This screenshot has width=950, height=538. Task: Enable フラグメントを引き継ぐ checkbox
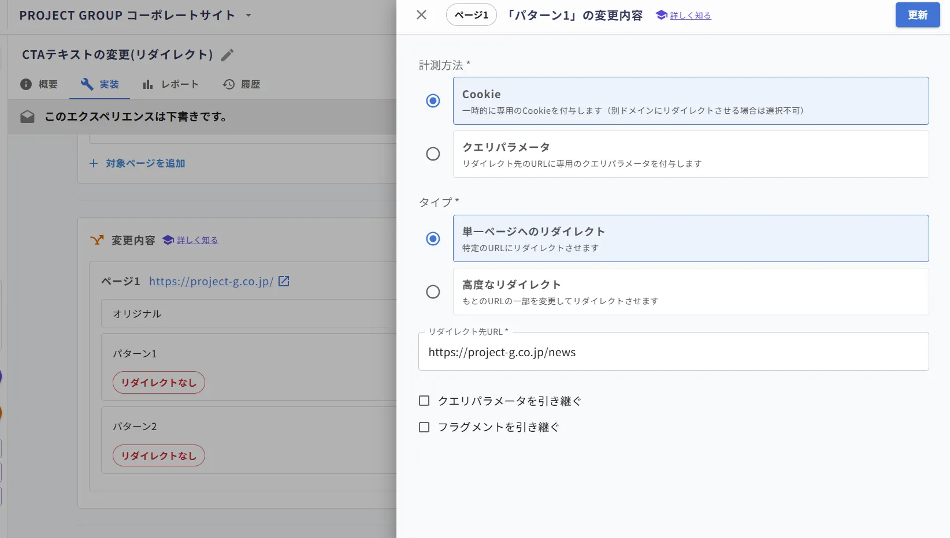click(x=424, y=427)
